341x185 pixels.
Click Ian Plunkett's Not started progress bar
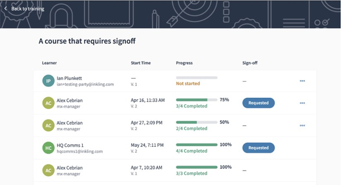point(196,78)
